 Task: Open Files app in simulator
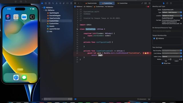tap(24, 17)
